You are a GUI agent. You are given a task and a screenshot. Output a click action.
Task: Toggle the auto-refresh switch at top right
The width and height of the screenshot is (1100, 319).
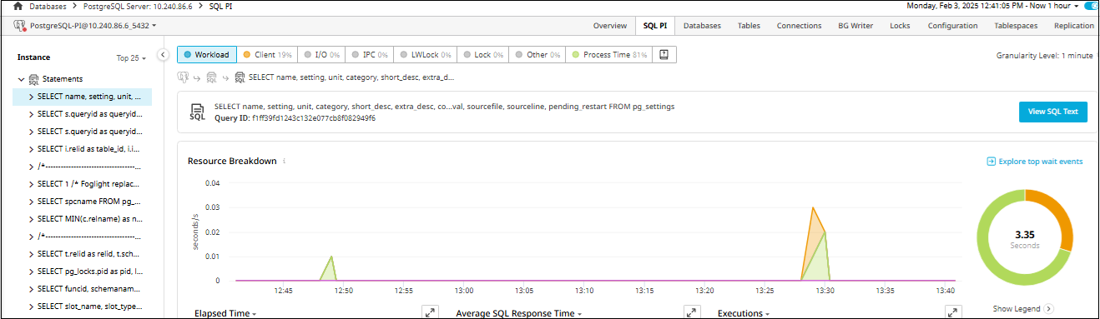click(x=1092, y=6)
